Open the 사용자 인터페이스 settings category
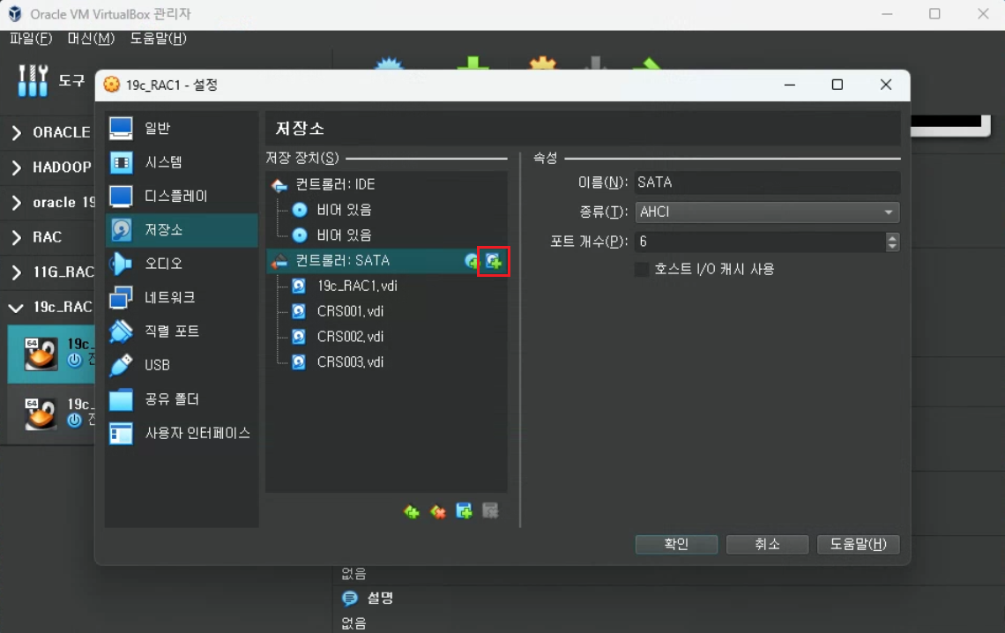1005x633 pixels. (x=182, y=433)
